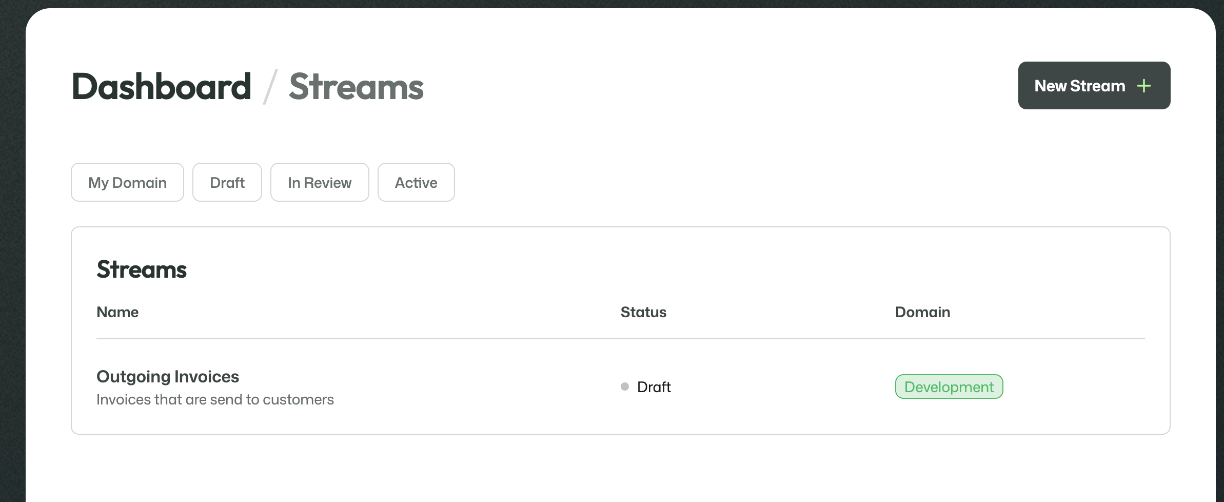
Task: Select the Active filter chip
Action: pos(416,182)
